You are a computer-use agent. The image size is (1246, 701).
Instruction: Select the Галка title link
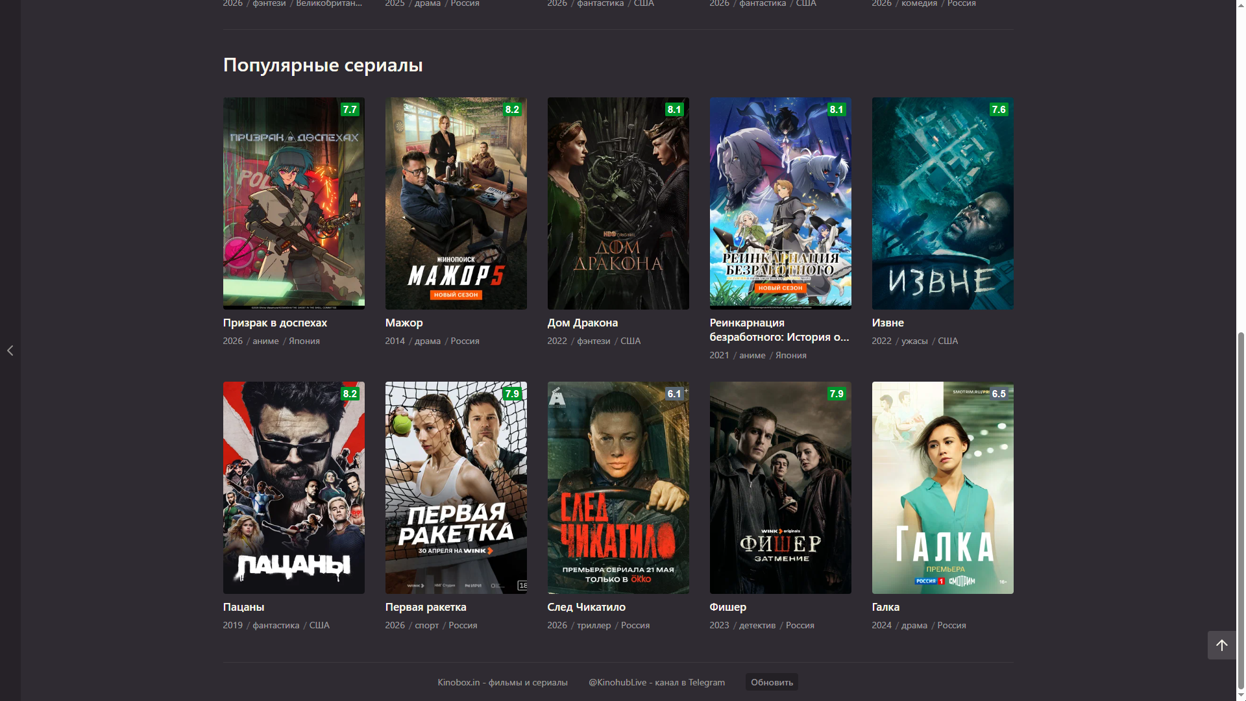tap(886, 607)
